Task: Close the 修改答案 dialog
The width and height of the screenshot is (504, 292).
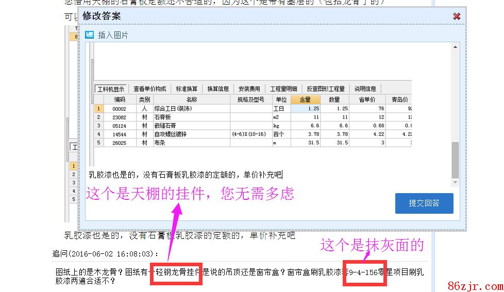Action: point(456,16)
